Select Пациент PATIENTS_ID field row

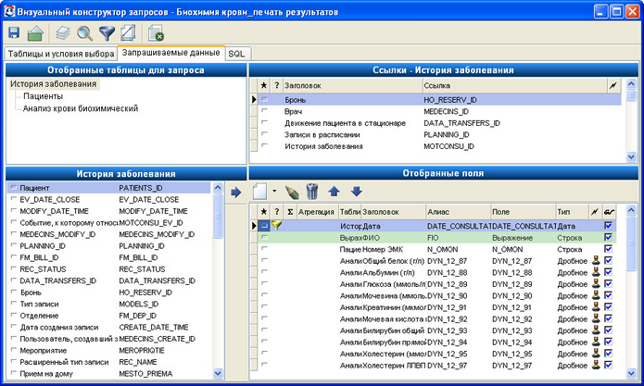pos(108,188)
